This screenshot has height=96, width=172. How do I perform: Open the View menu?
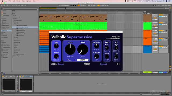pos(23,1)
